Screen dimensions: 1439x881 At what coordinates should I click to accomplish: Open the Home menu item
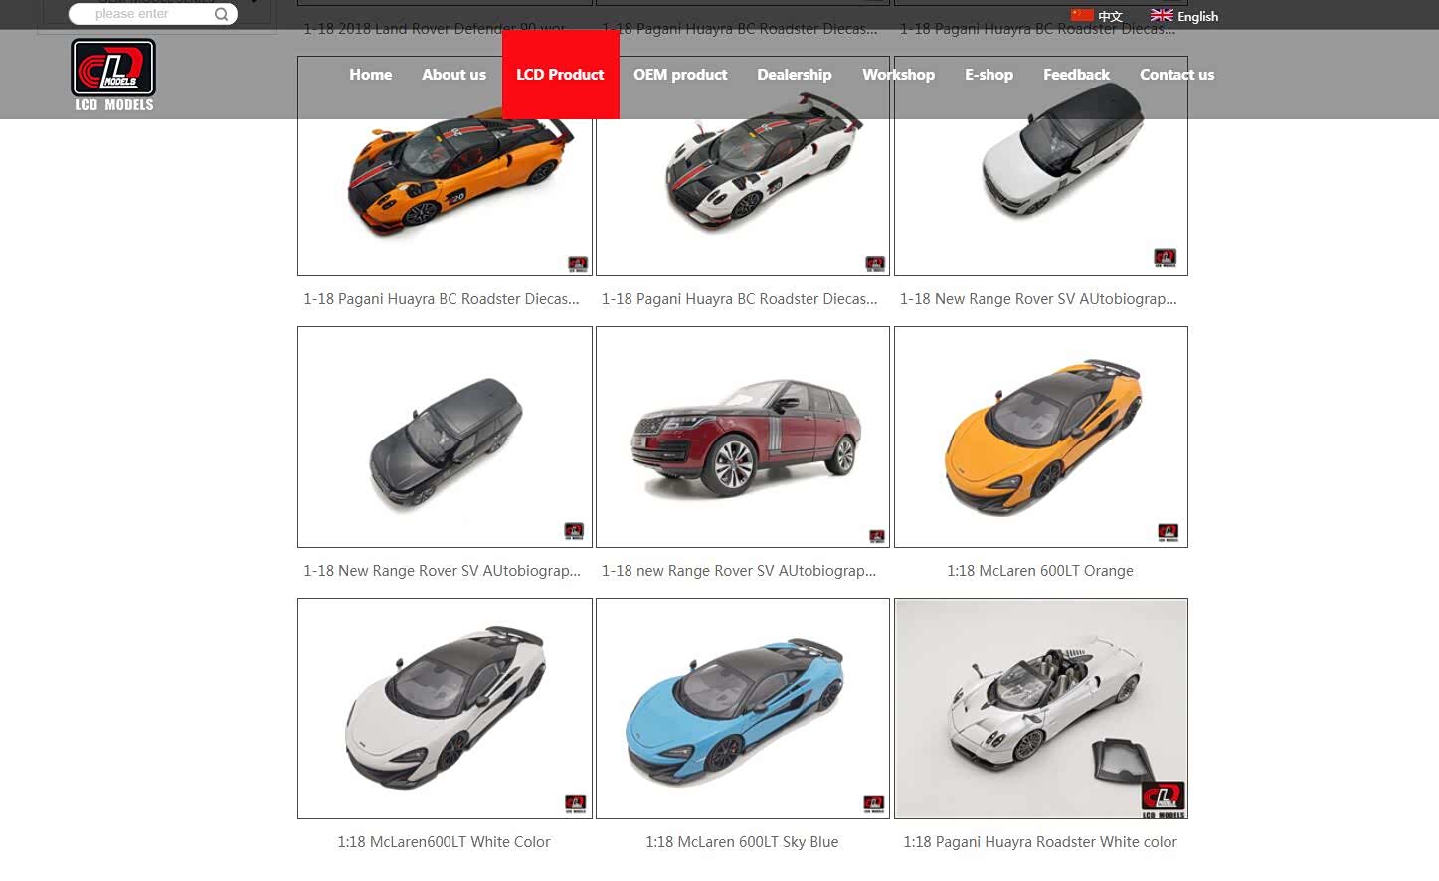tap(370, 75)
